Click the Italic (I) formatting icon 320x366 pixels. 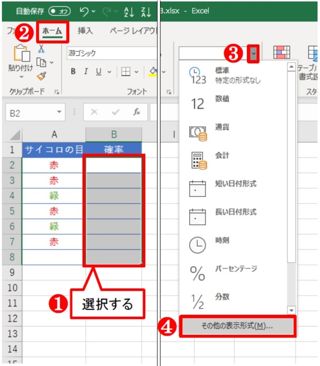[x=86, y=72]
